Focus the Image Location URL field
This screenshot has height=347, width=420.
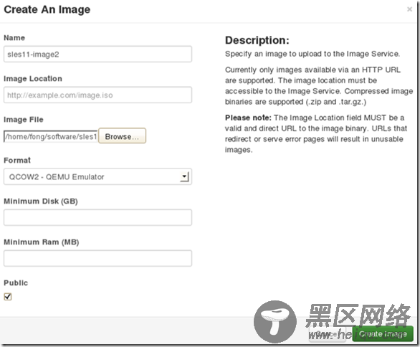point(97,95)
